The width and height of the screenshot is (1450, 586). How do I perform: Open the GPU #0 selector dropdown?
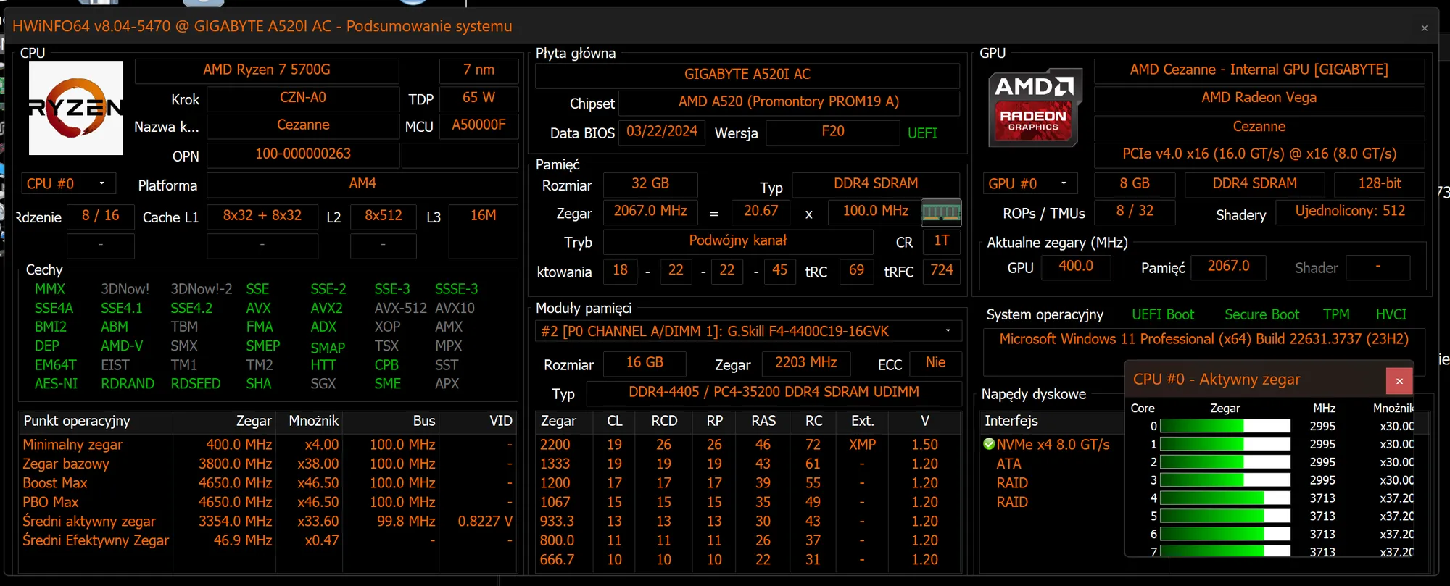(x=1029, y=184)
